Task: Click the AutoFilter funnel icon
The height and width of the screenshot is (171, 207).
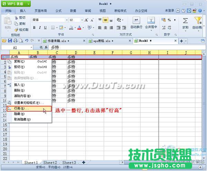Action: [x=198, y=21]
